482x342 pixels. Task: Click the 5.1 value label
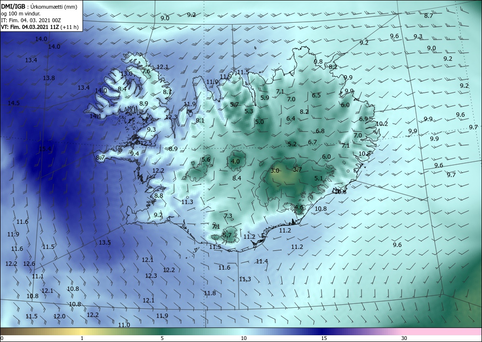319,178
